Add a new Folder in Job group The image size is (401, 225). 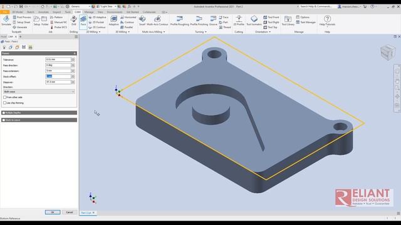[44, 21]
